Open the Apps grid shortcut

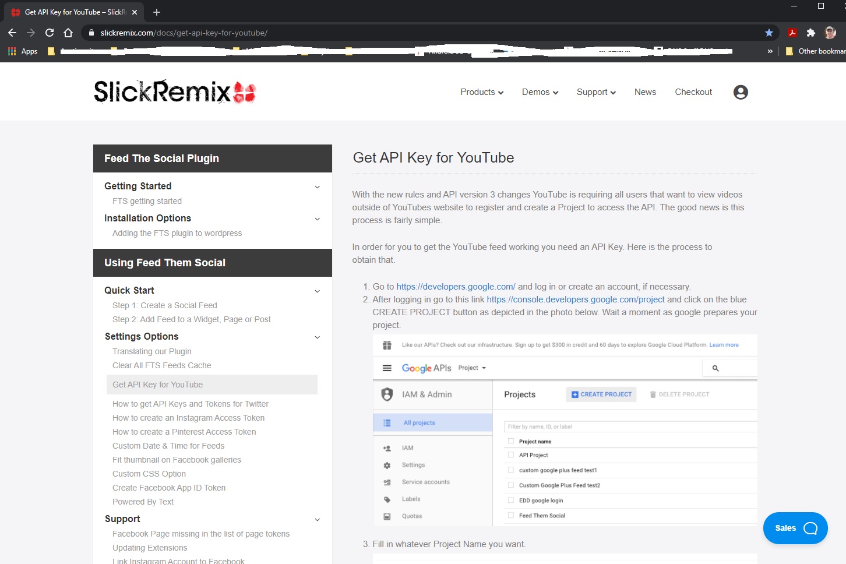click(23, 51)
